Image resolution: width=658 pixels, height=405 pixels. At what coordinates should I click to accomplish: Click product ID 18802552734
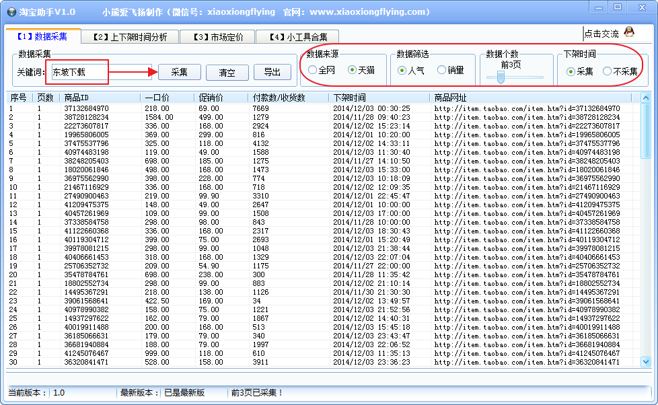(86, 284)
